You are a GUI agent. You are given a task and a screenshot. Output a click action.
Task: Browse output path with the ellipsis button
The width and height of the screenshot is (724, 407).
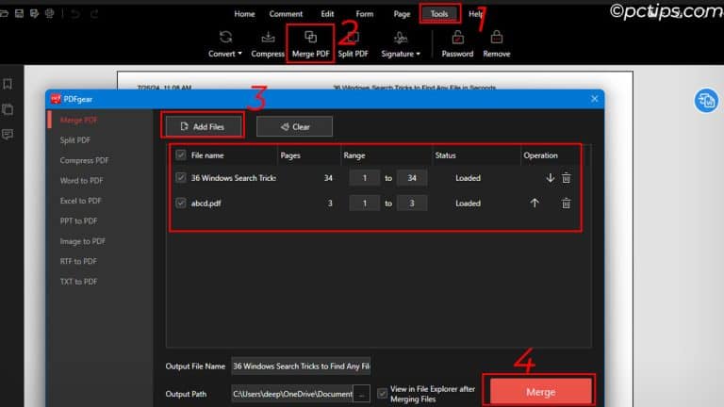click(361, 394)
